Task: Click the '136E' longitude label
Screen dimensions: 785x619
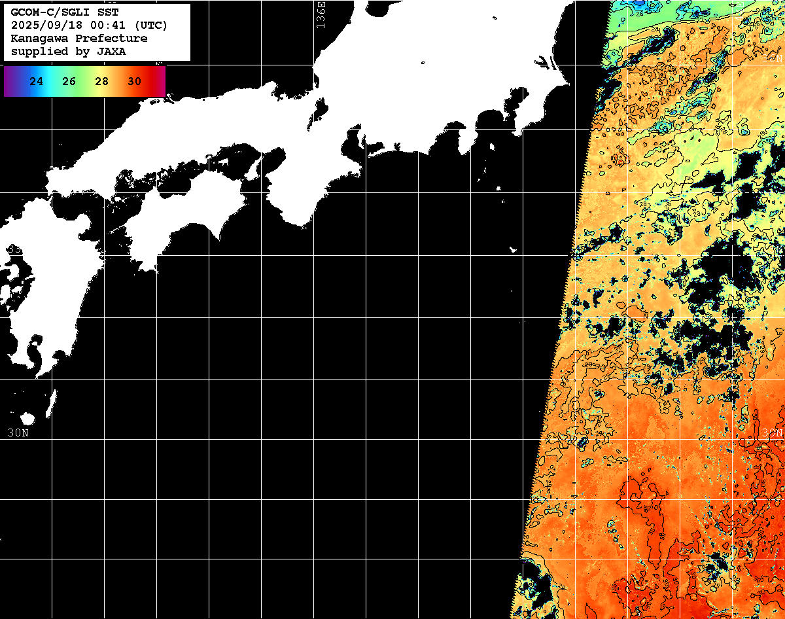Action: pyautogui.click(x=320, y=14)
